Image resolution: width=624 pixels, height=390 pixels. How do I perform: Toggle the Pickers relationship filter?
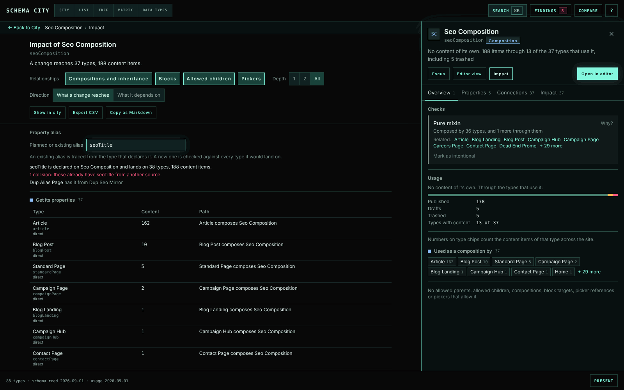point(251,79)
